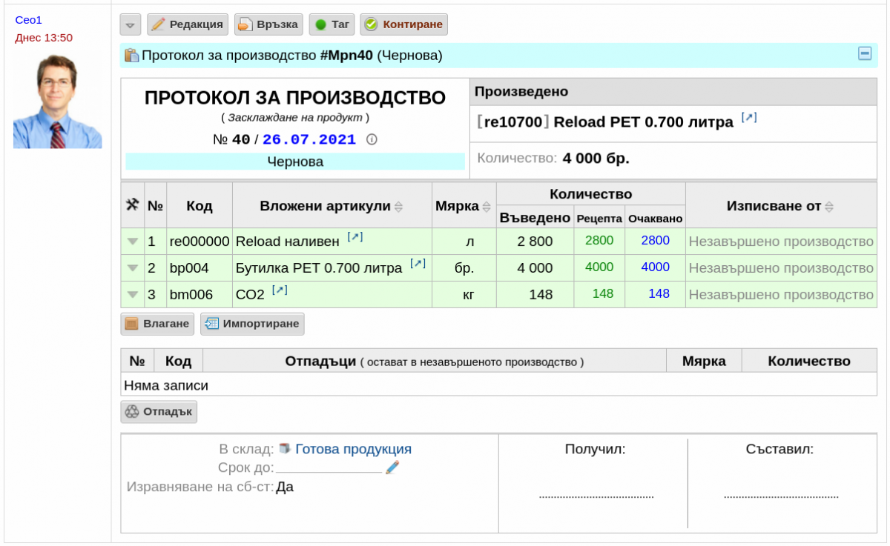Open the date link 26.07.2021
890x546 pixels.
point(309,139)
